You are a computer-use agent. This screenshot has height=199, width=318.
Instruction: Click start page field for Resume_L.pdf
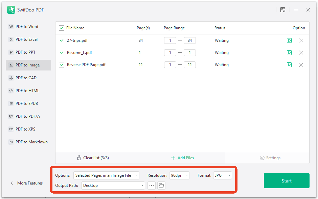[170, 53]
